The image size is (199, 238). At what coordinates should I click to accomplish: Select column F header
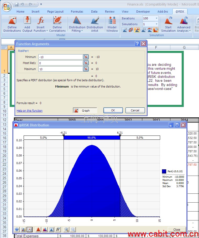(x=156, y=47)
